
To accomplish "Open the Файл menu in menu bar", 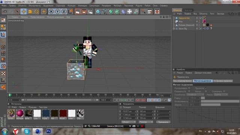I will click(x=4, y=6).
